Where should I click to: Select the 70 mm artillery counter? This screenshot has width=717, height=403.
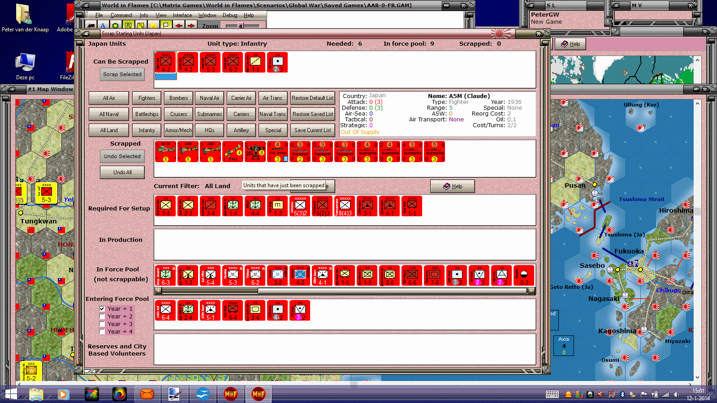tap(277, 62)
